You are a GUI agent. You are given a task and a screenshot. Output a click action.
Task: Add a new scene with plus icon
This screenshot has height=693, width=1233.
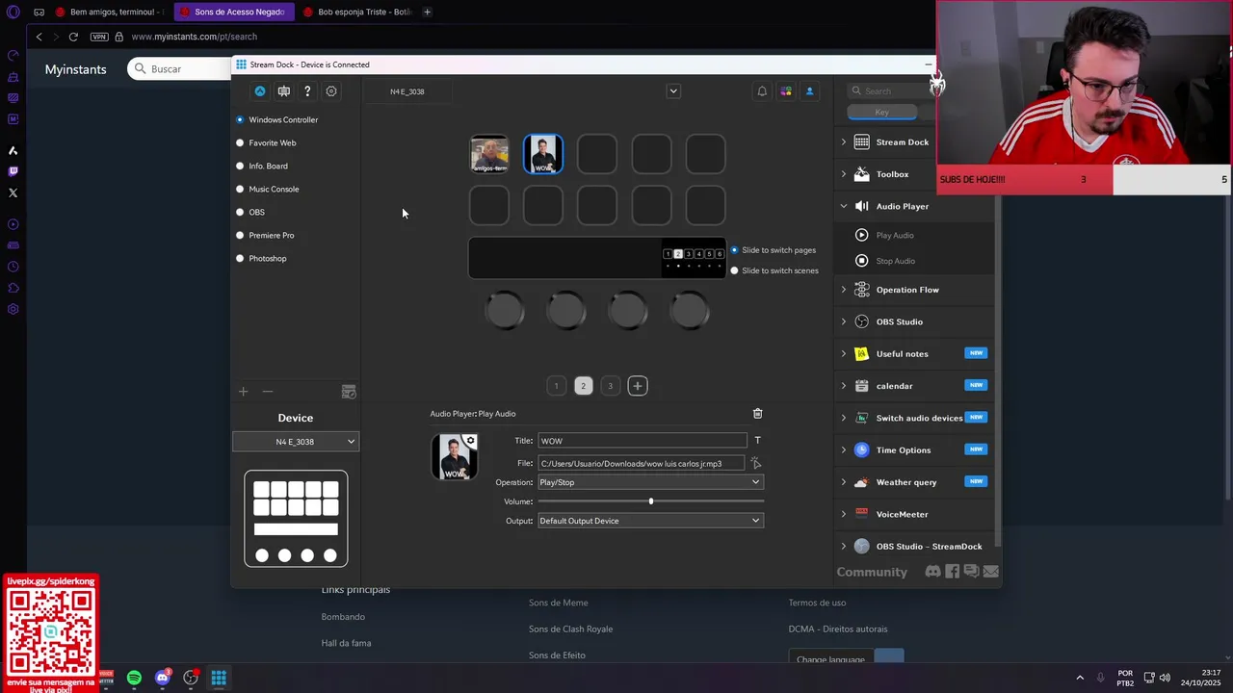pos(243,392)
